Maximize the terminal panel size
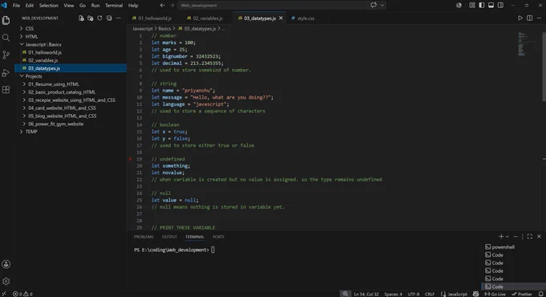This screenshot has height=297, width=546. click(x=530, y=237)
